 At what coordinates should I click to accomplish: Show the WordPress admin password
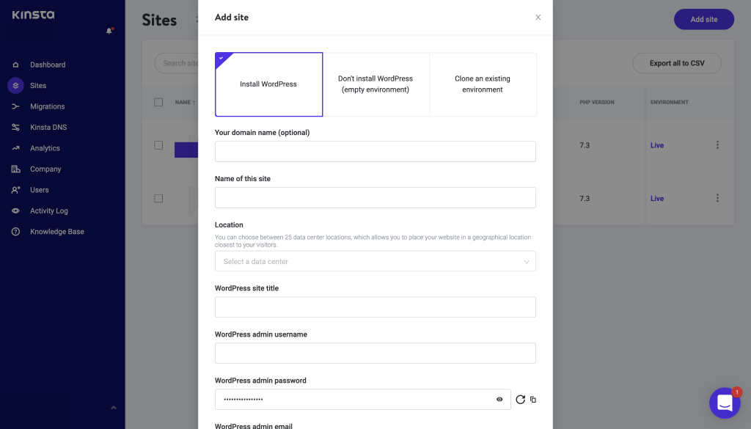(x=499, y=400)
